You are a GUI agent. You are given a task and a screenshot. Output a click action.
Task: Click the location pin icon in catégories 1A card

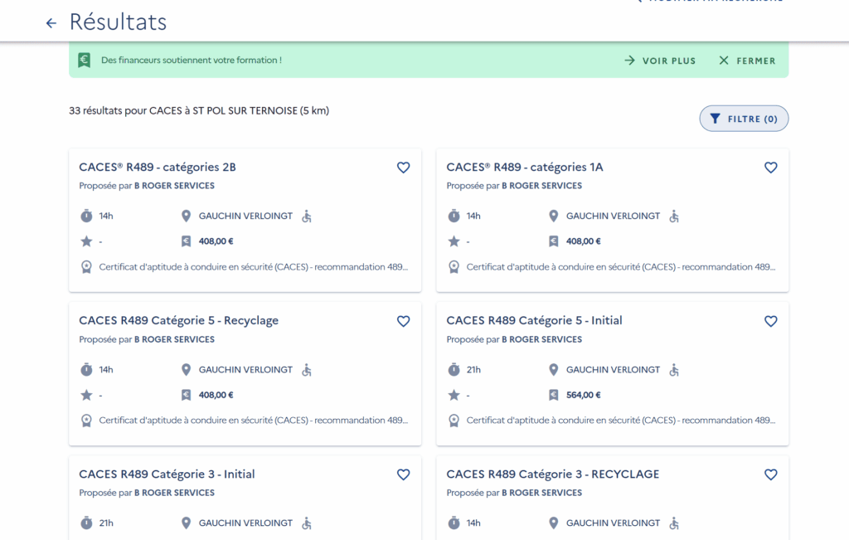(553, 216)
